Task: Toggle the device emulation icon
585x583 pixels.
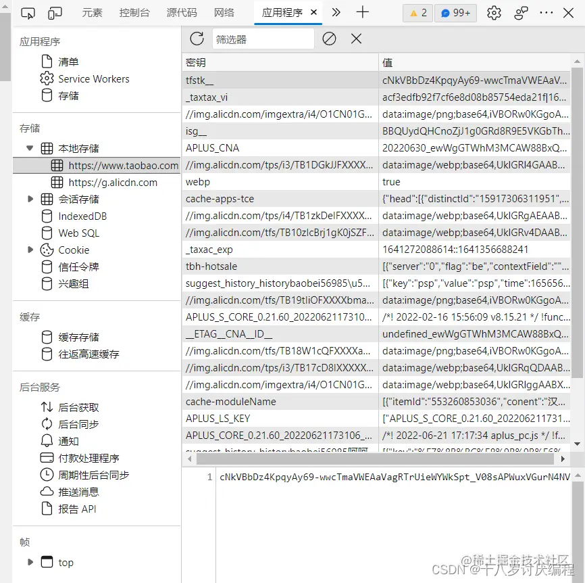Action: coord(54,11)
